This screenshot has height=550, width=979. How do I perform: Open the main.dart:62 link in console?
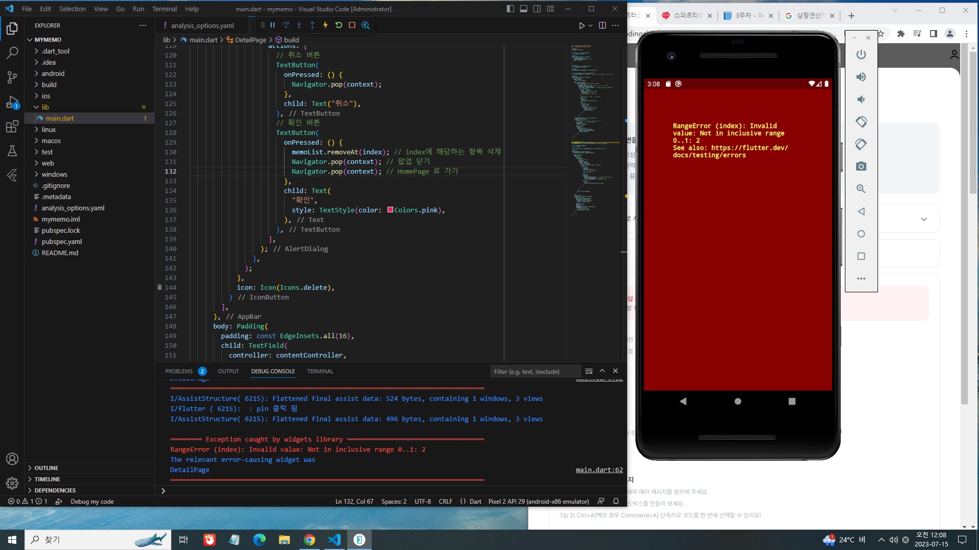(599, 470)
